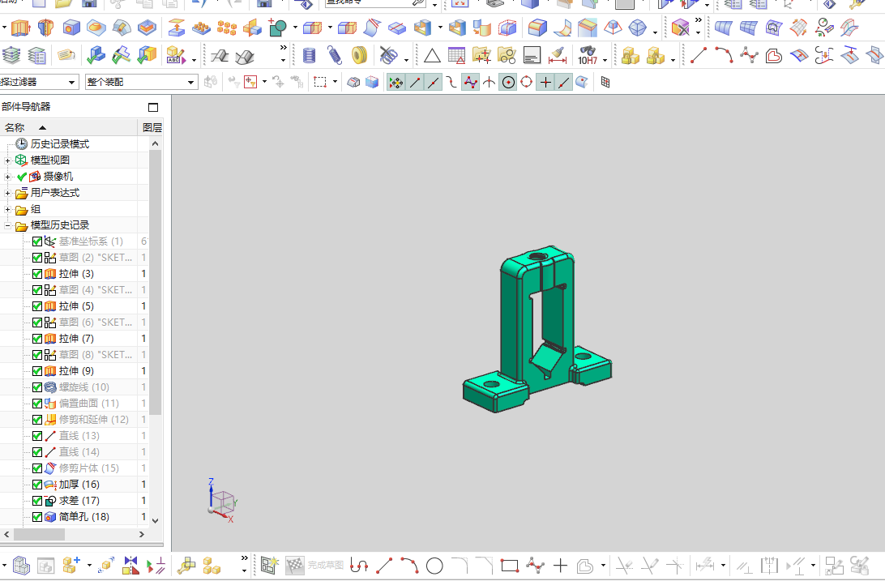Toggle the 基准坐标系 (1) checkbox
The width and height of the screenshot is (885, 581).
[37, 241]
